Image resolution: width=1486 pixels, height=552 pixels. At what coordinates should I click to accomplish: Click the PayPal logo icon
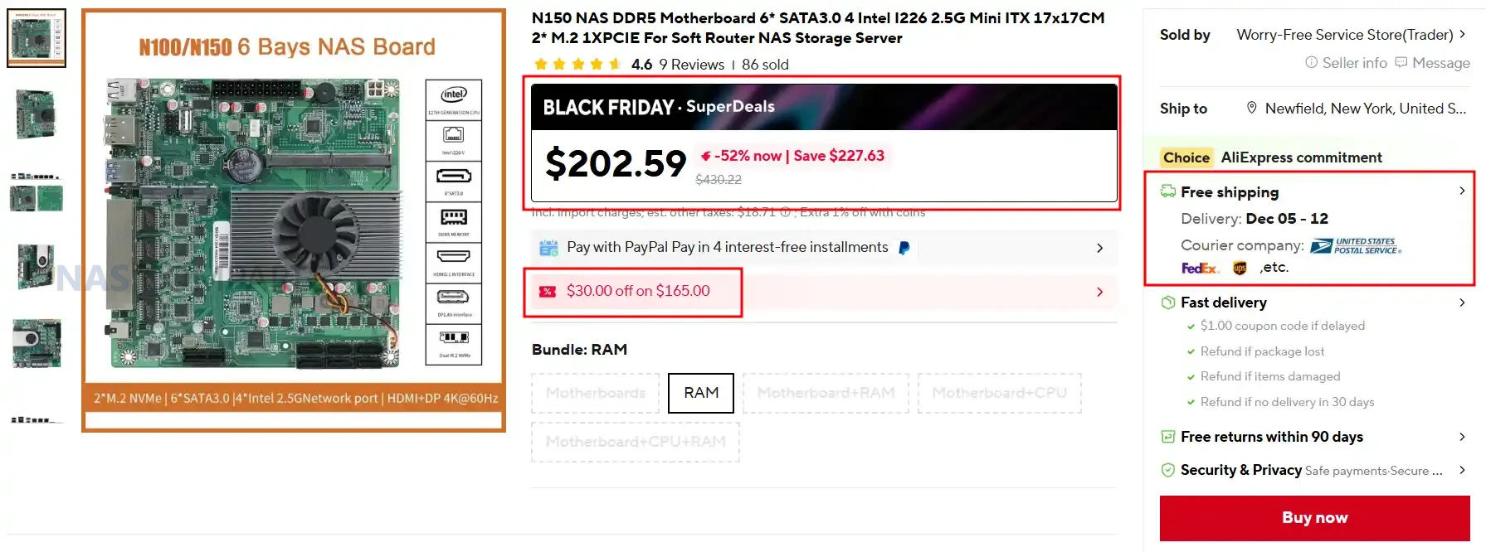tap(904, 248)
